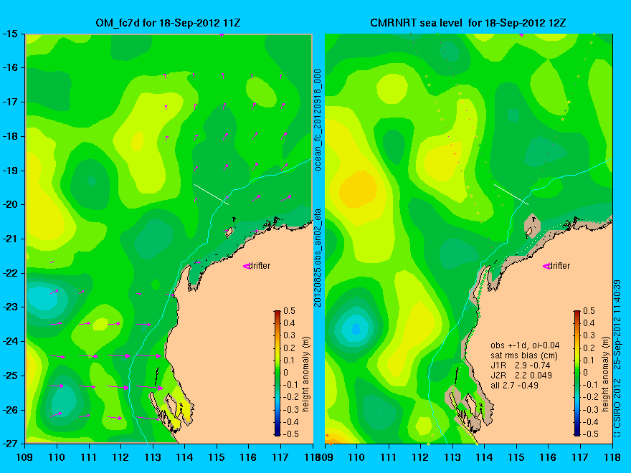The width and height of the screenshot is (631, 473).
Task: Click the white transect line on the right map
Action: [x=511, y=194]
